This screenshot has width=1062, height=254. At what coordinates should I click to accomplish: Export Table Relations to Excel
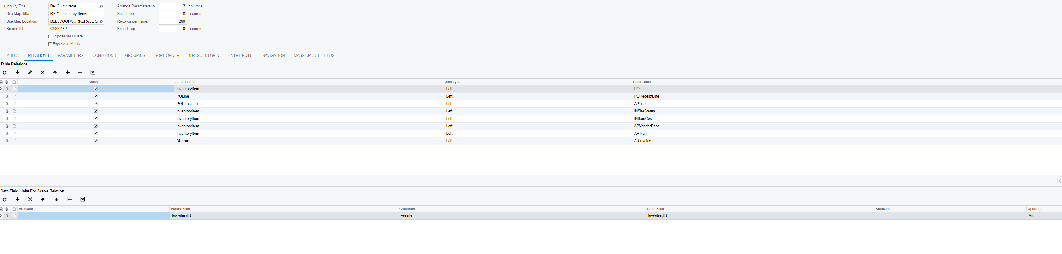93,73
